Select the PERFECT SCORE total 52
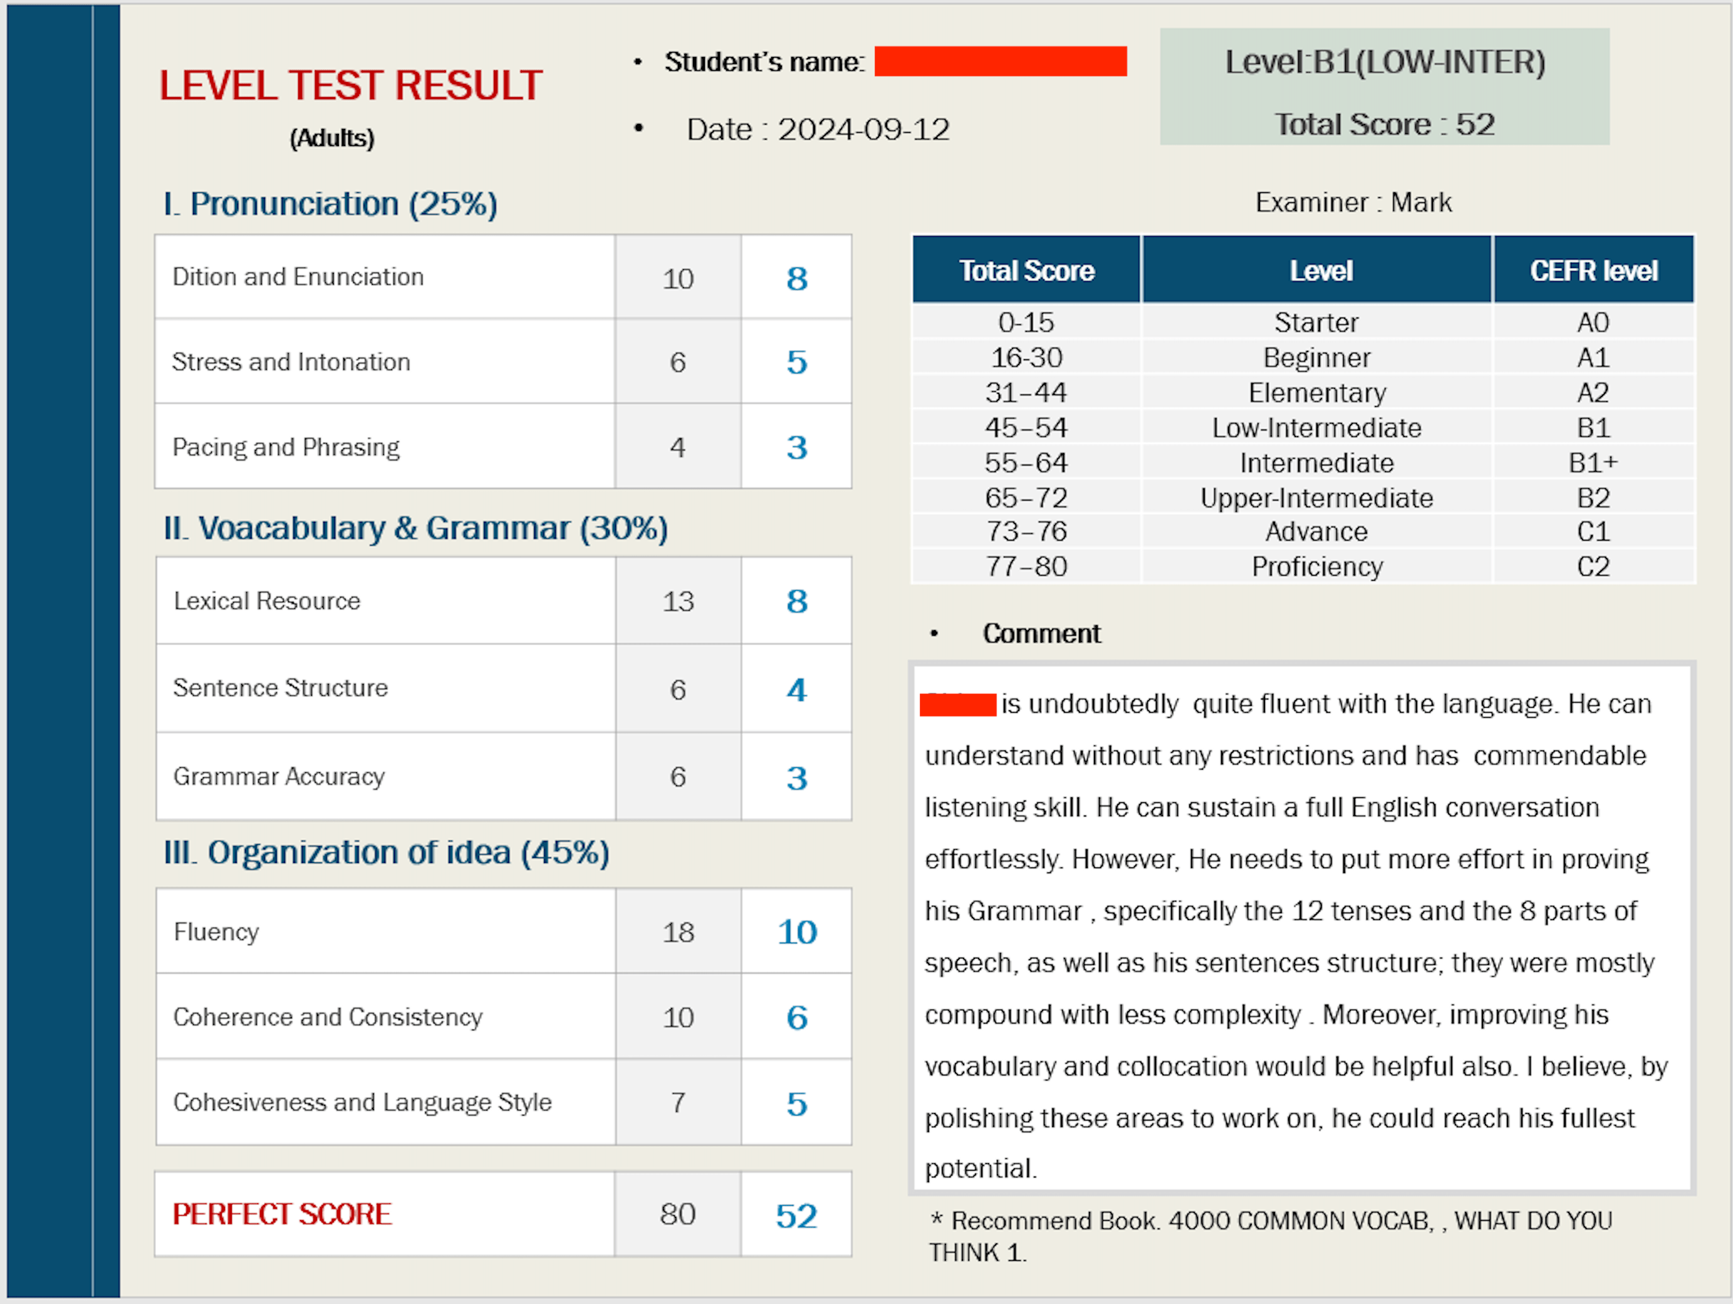Screen dimensions: 1733x1304 [x=797, y=1216]
